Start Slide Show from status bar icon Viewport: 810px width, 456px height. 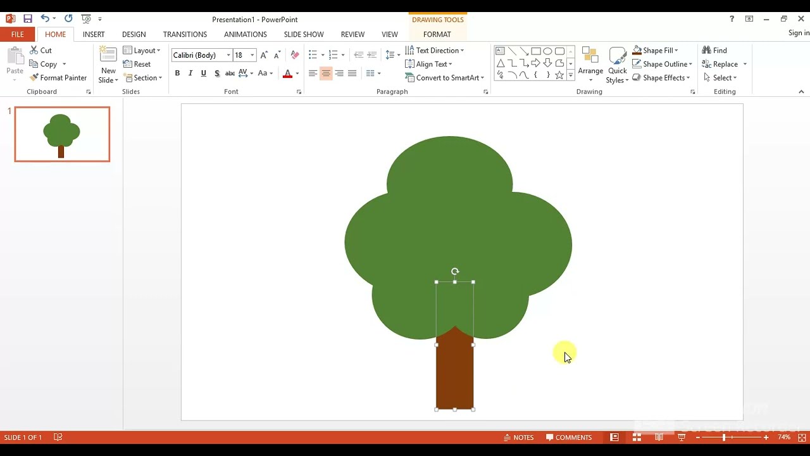click(682, 438)
